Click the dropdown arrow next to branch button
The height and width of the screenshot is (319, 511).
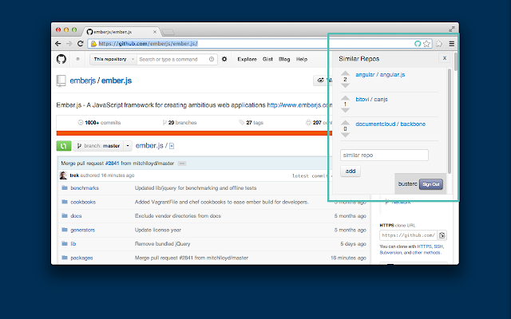[x=128, y=146]
